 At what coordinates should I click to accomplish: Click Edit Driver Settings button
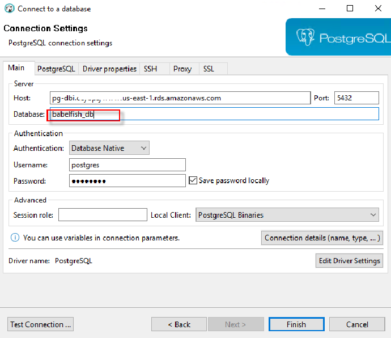click(349, 261)
